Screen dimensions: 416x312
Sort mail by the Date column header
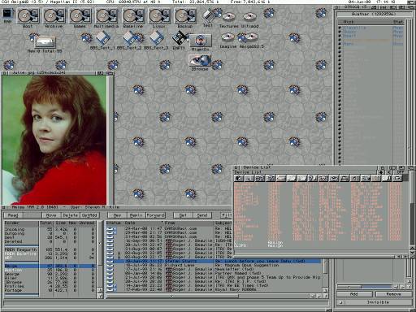click(x=143, y=223)
